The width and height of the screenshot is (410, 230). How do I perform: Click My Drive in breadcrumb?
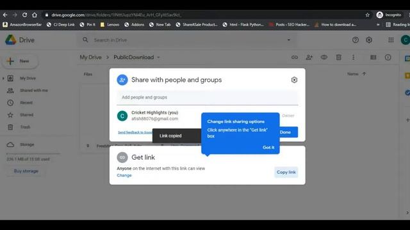click(x=90, y=57)
